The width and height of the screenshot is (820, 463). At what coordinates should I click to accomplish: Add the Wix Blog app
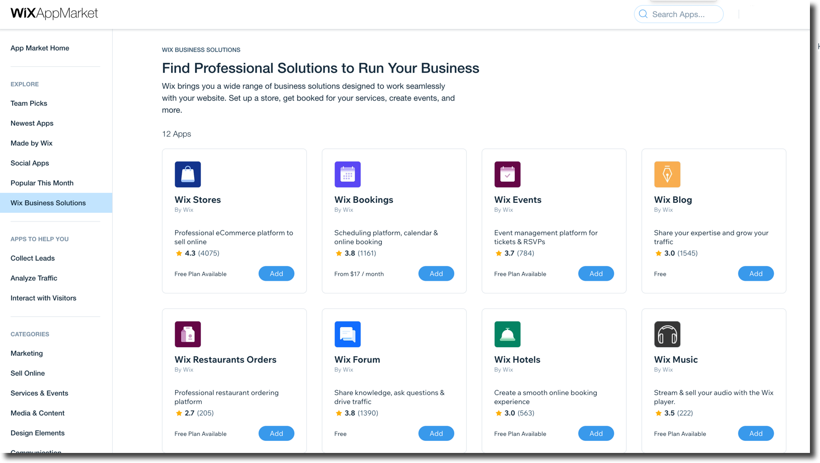tap(756, 274)
